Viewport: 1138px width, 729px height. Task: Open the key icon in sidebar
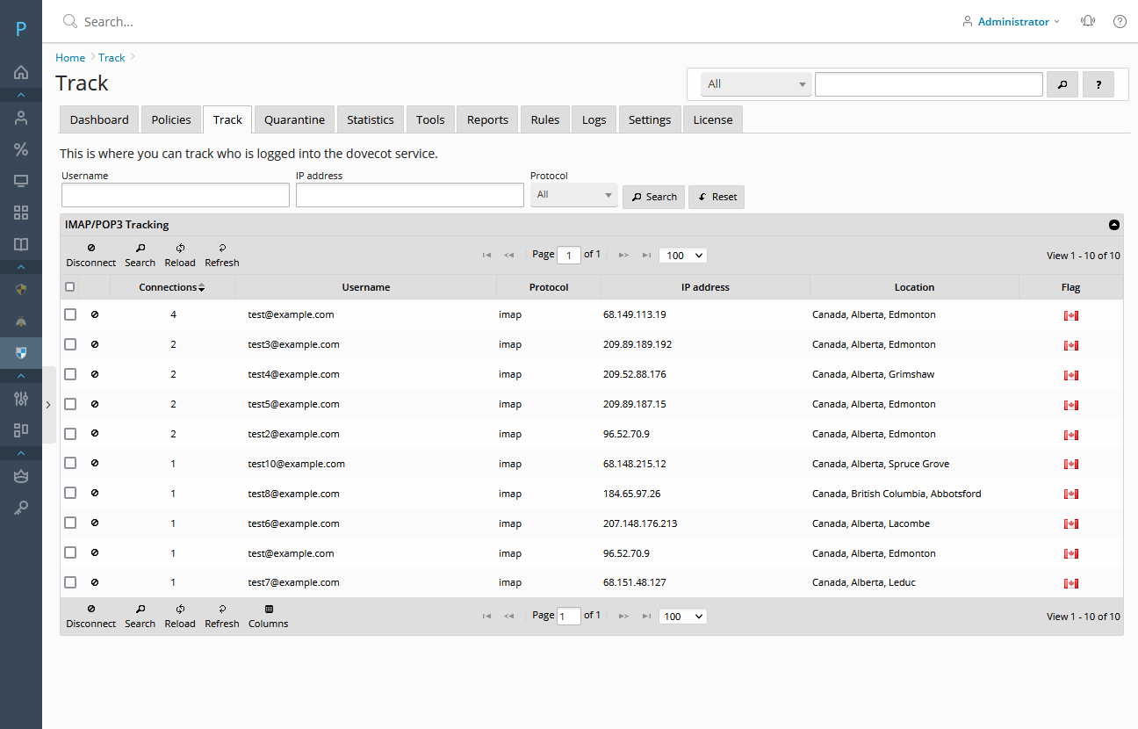(x=21, y=508)
